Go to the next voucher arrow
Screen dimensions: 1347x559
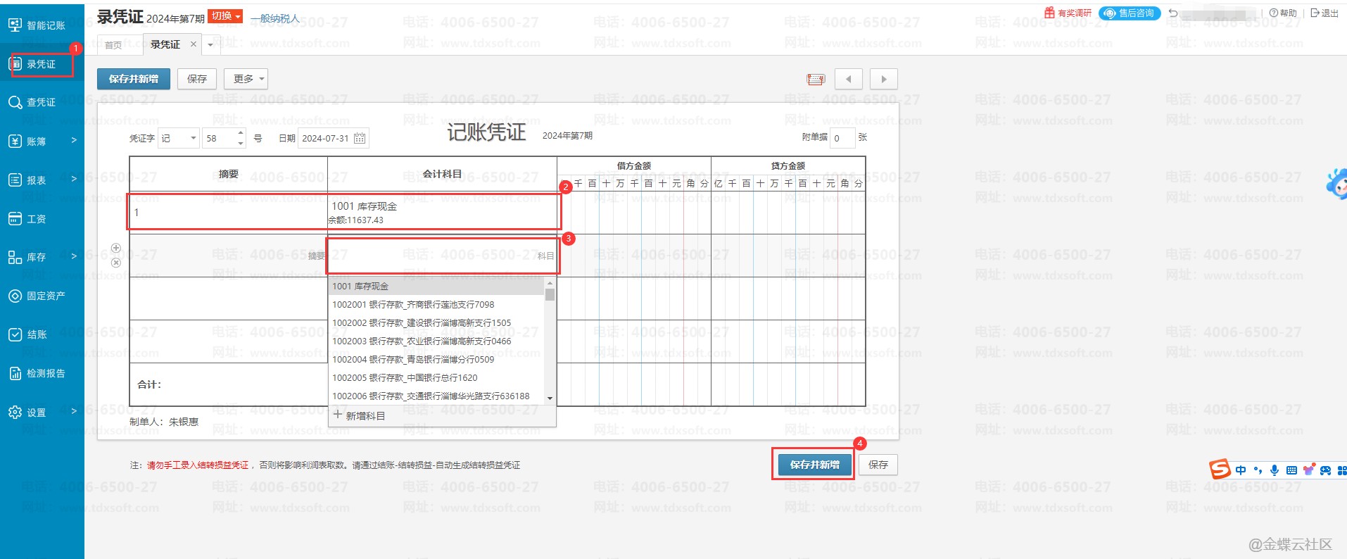tap(884, 80)
